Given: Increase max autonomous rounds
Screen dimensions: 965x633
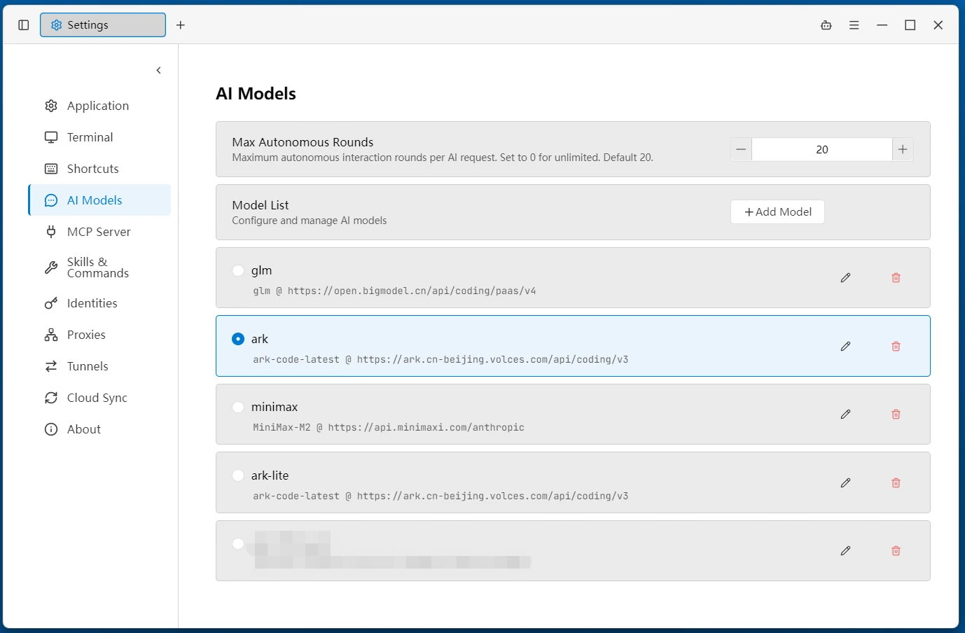Looking at the screenshot, I should point(903,149).
